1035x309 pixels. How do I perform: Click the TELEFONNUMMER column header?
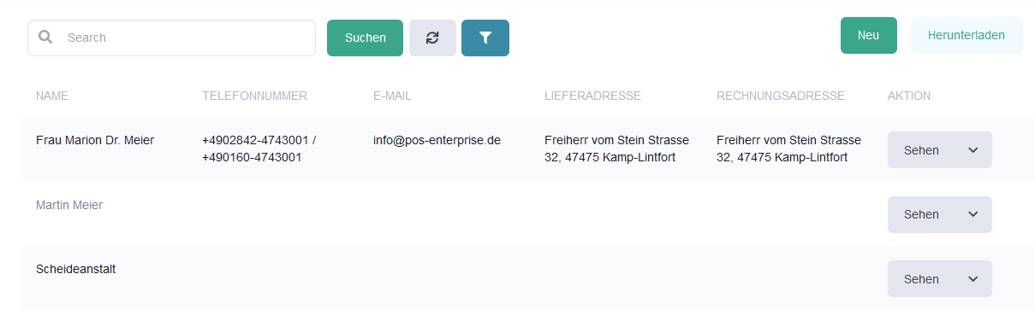tap(254, 96)
